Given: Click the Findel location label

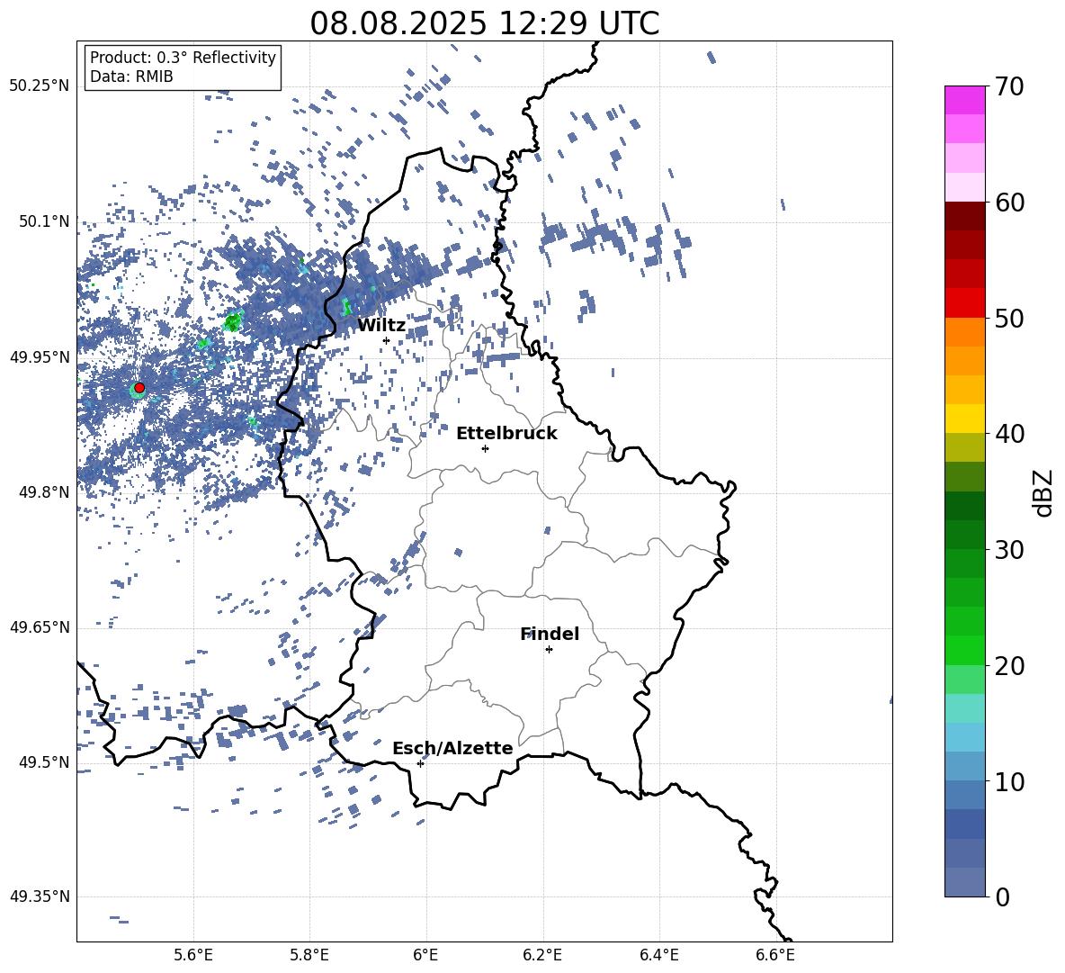Looking at the screenshot, I should 550,634.
